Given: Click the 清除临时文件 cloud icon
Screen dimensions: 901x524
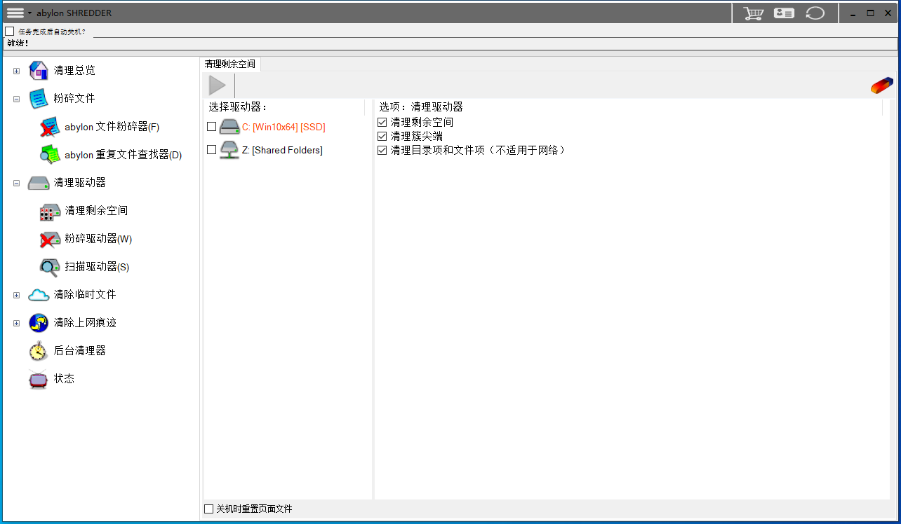Looking at the screenshot, I should 38,295.
